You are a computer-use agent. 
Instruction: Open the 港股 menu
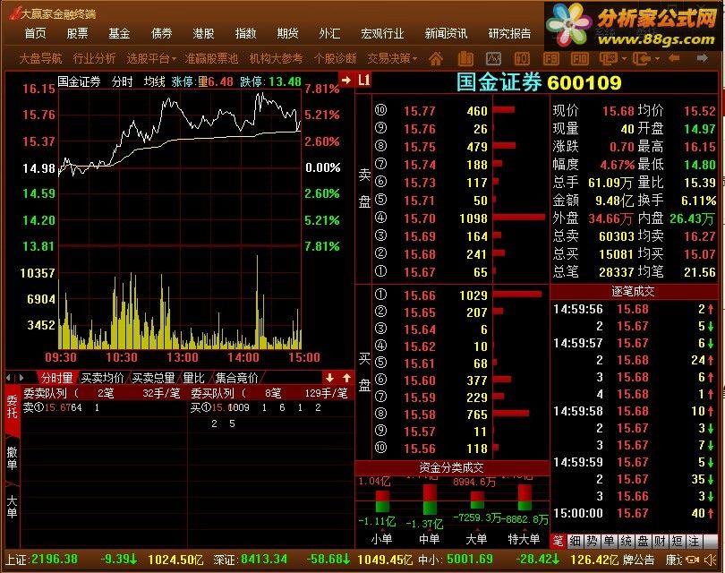203,33
